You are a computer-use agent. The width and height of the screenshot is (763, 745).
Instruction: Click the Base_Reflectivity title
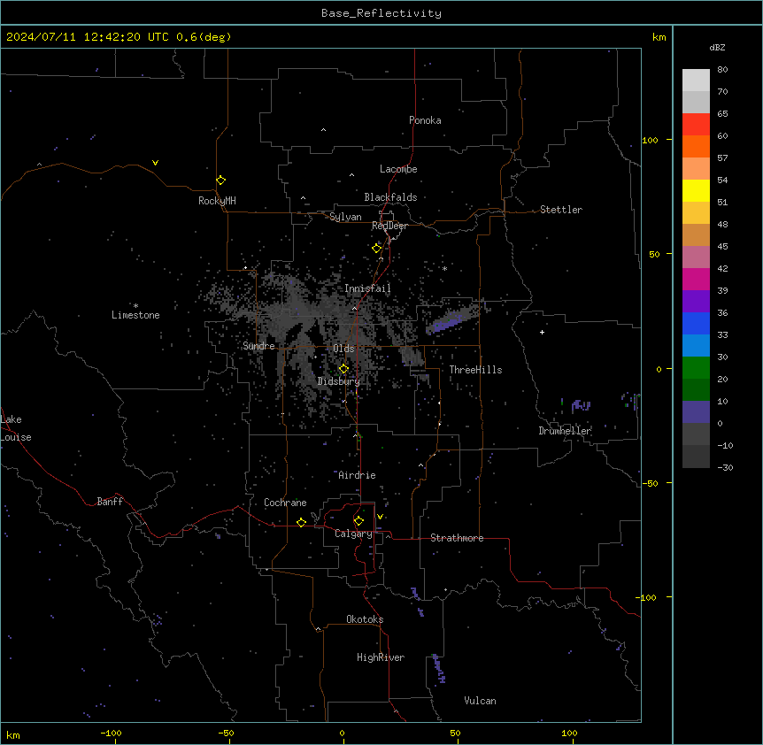(x=381, y=13)
